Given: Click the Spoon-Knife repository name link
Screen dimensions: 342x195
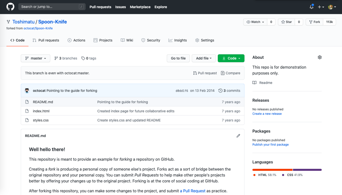Looking at the screenshot, I should coord(52,22).
